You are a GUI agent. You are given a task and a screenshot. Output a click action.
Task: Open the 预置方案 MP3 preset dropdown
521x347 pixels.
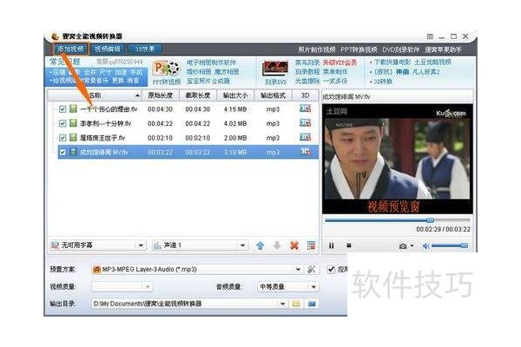point(197,269)
